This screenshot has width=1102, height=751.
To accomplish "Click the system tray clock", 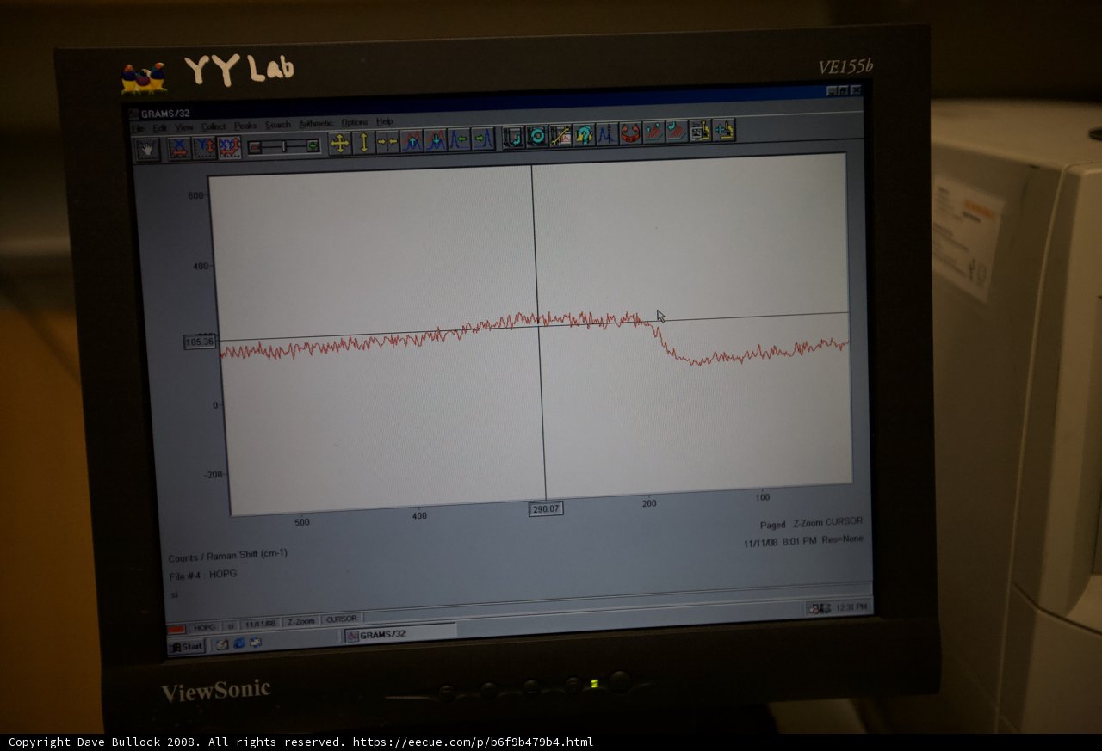I will [851, 607].
